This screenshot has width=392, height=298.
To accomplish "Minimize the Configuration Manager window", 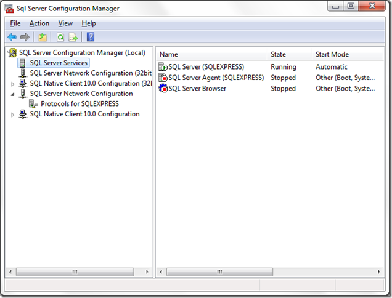I will [x=335, y=6].
